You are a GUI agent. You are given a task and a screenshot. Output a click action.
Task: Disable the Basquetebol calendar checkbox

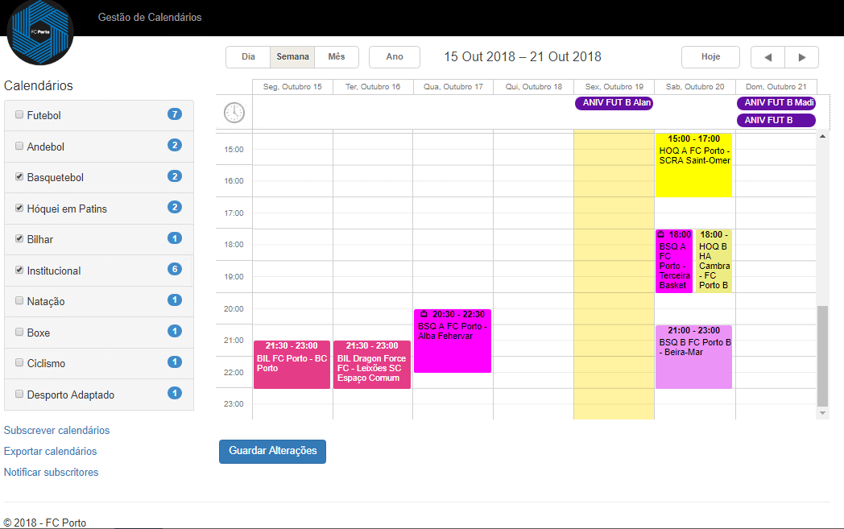(x=19, y=176)
